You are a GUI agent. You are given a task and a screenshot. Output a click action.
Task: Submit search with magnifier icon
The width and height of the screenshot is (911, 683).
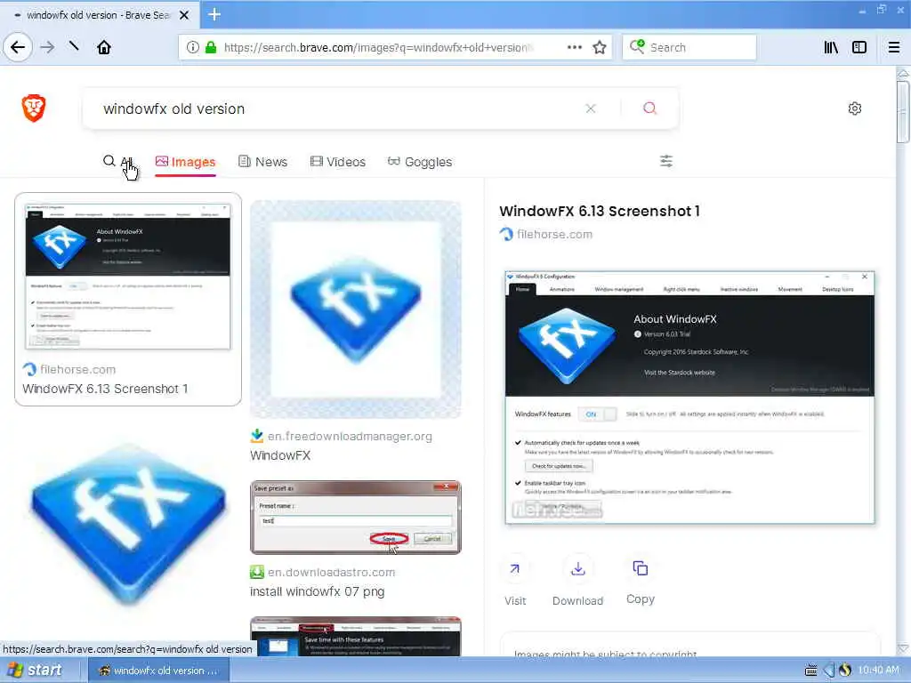[x=649, y=108]
